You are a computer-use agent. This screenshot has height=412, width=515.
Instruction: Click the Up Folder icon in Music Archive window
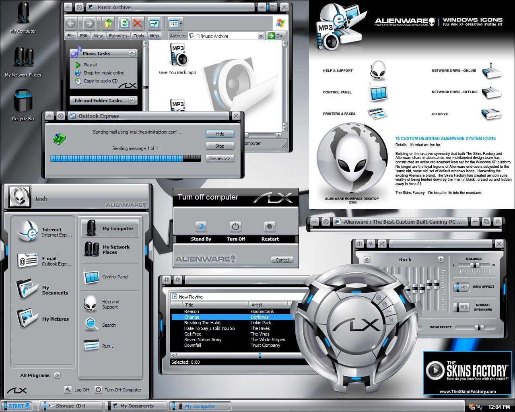[108, 23]
